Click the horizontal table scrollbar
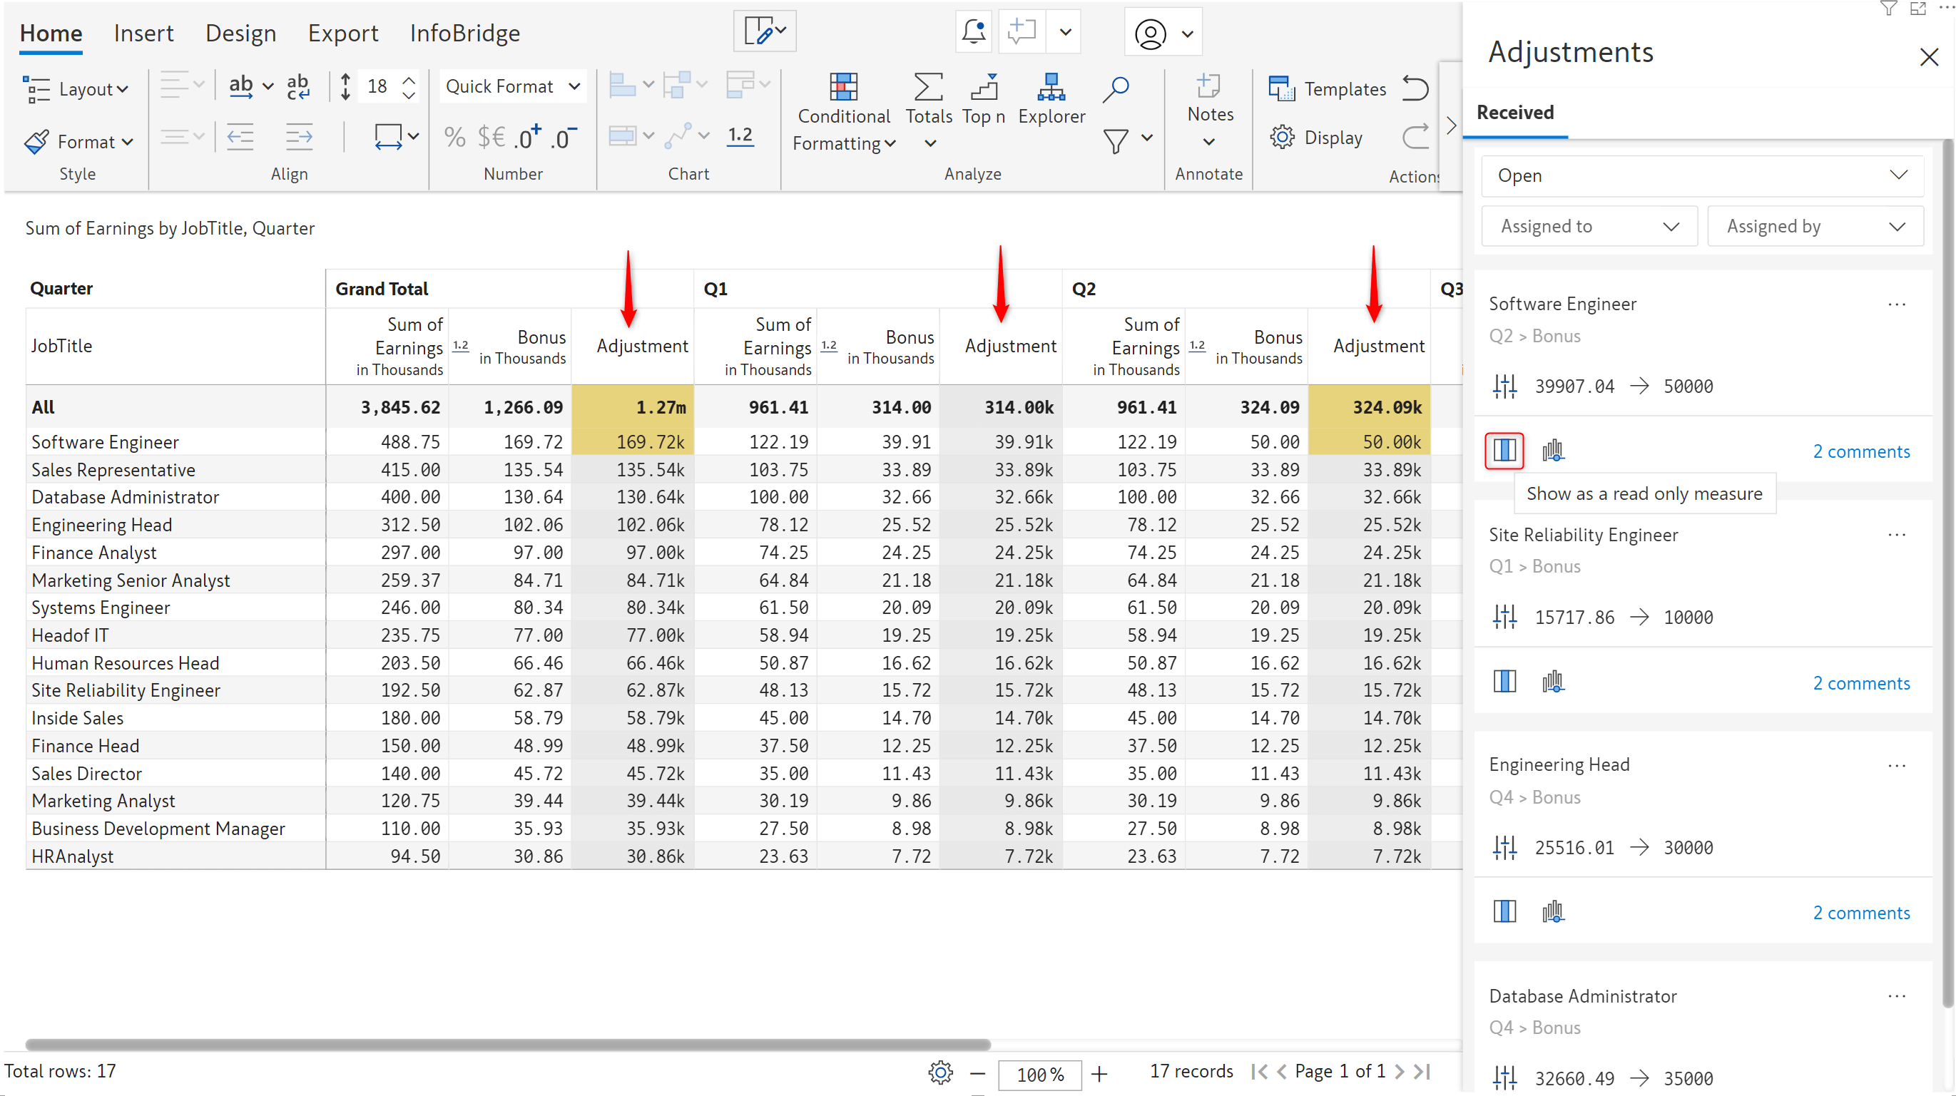 (x=507, y=1045)
